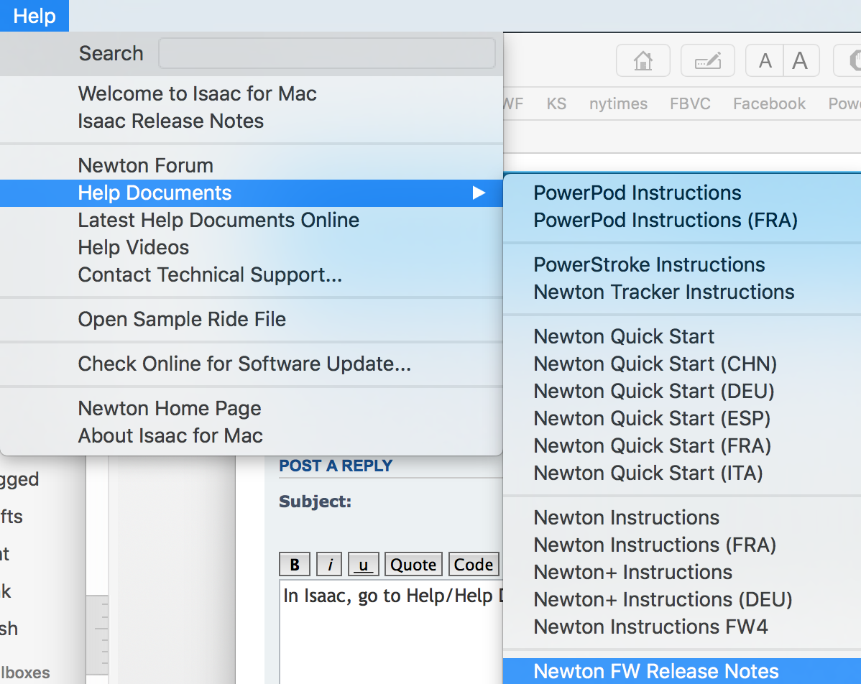Viewport: 861px width, 684px height.
Task: Click the Quote formatting button
Action: 413,564
